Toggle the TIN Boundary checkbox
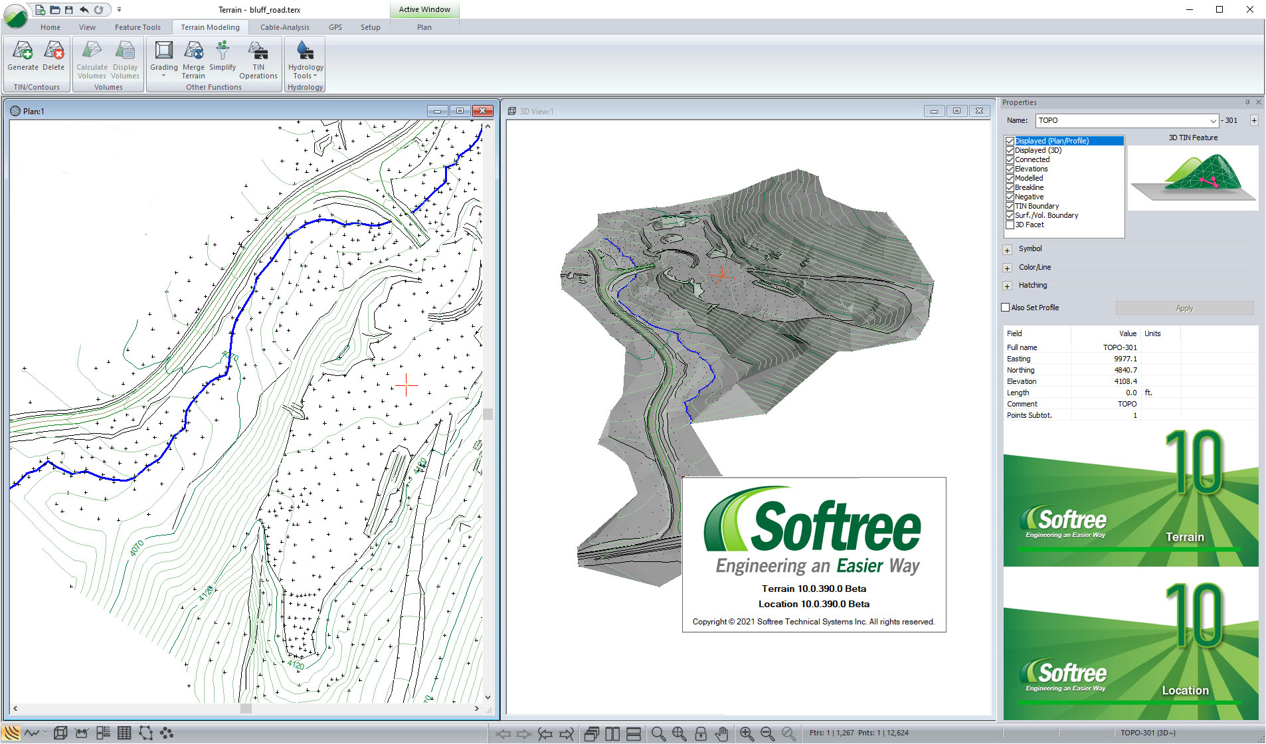Image resolution: width=1266 pixels, height=744 pixels. pos(1010,206)
